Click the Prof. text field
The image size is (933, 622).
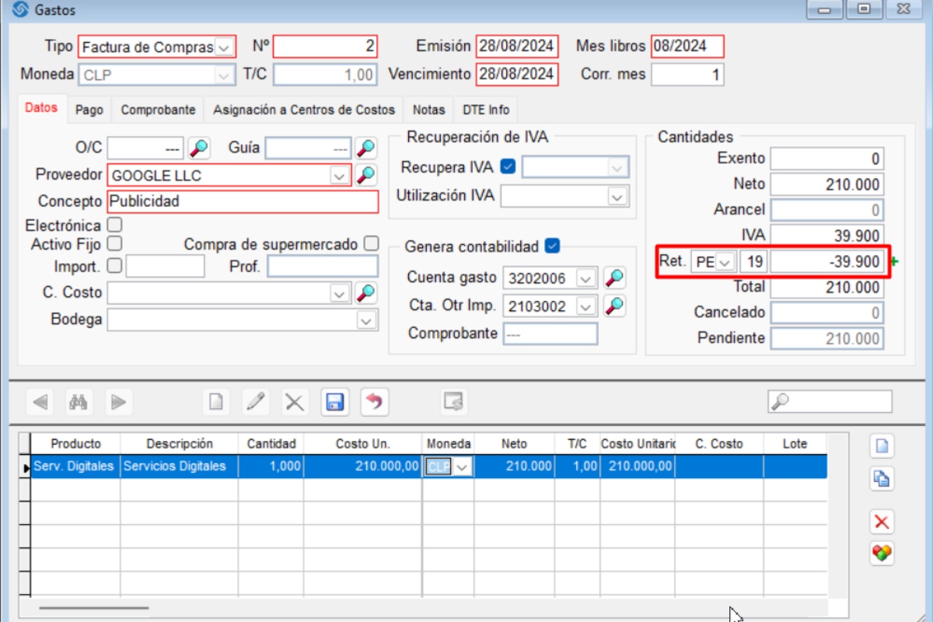point(323,267)
